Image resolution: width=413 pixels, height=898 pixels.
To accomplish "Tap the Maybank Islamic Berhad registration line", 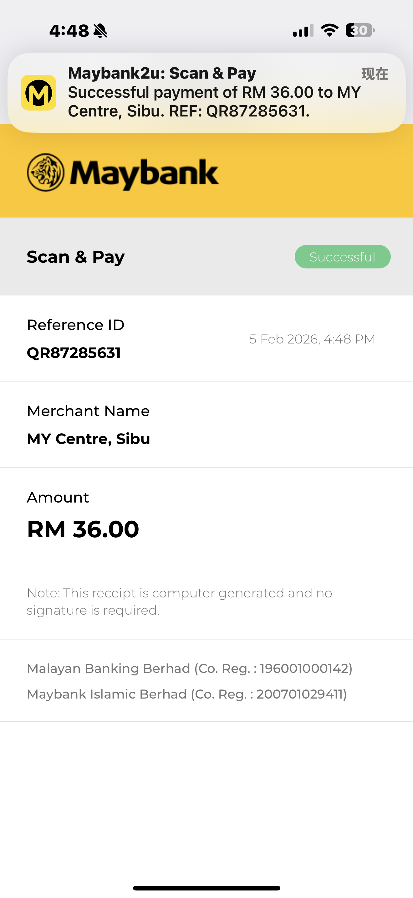I will 187,694.
